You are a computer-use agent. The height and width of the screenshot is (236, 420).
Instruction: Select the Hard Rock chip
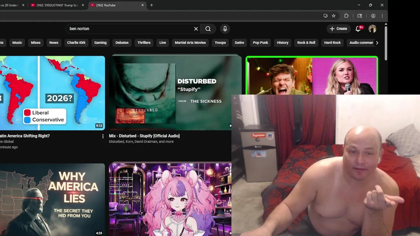(332, 43)
